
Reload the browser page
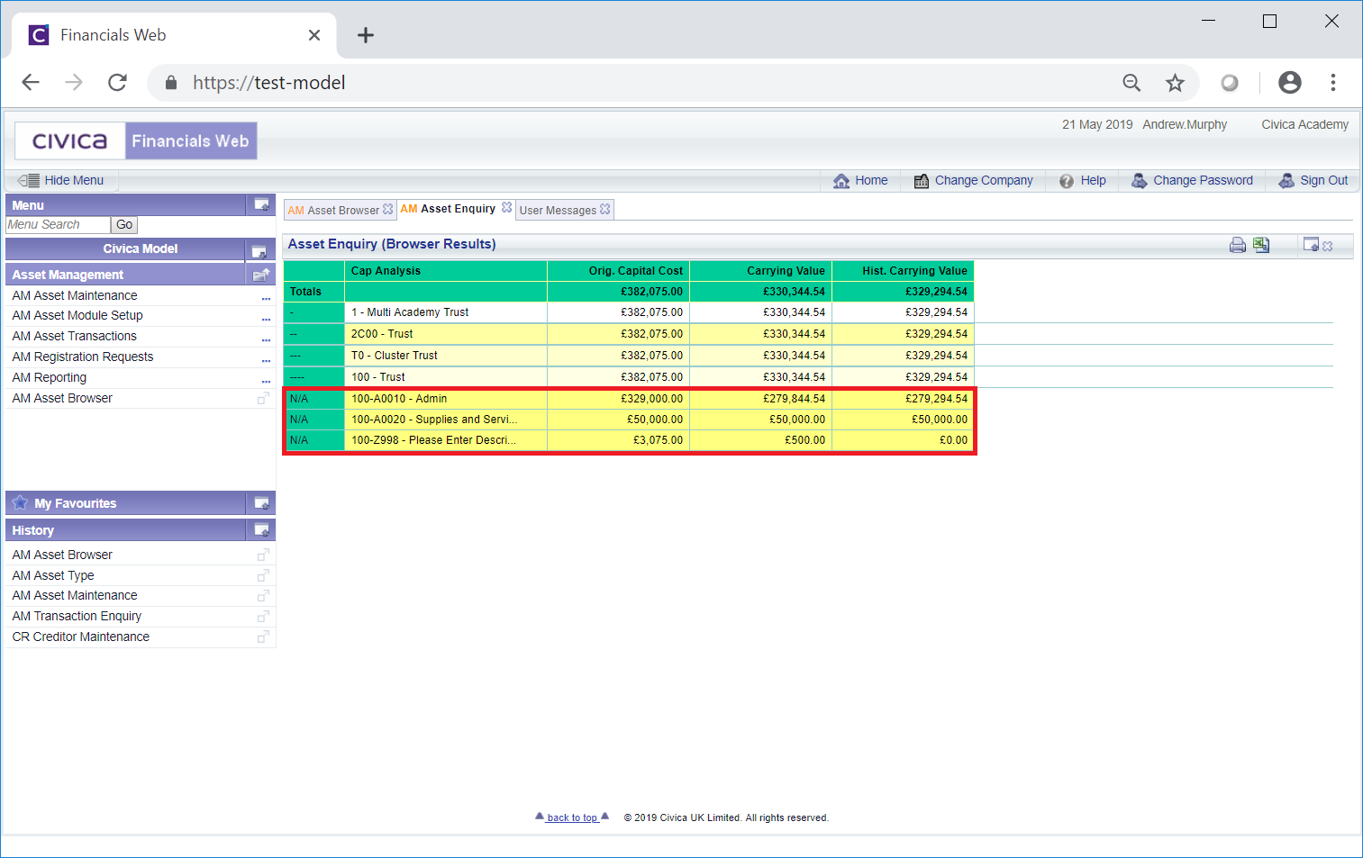tap(117, 83)
